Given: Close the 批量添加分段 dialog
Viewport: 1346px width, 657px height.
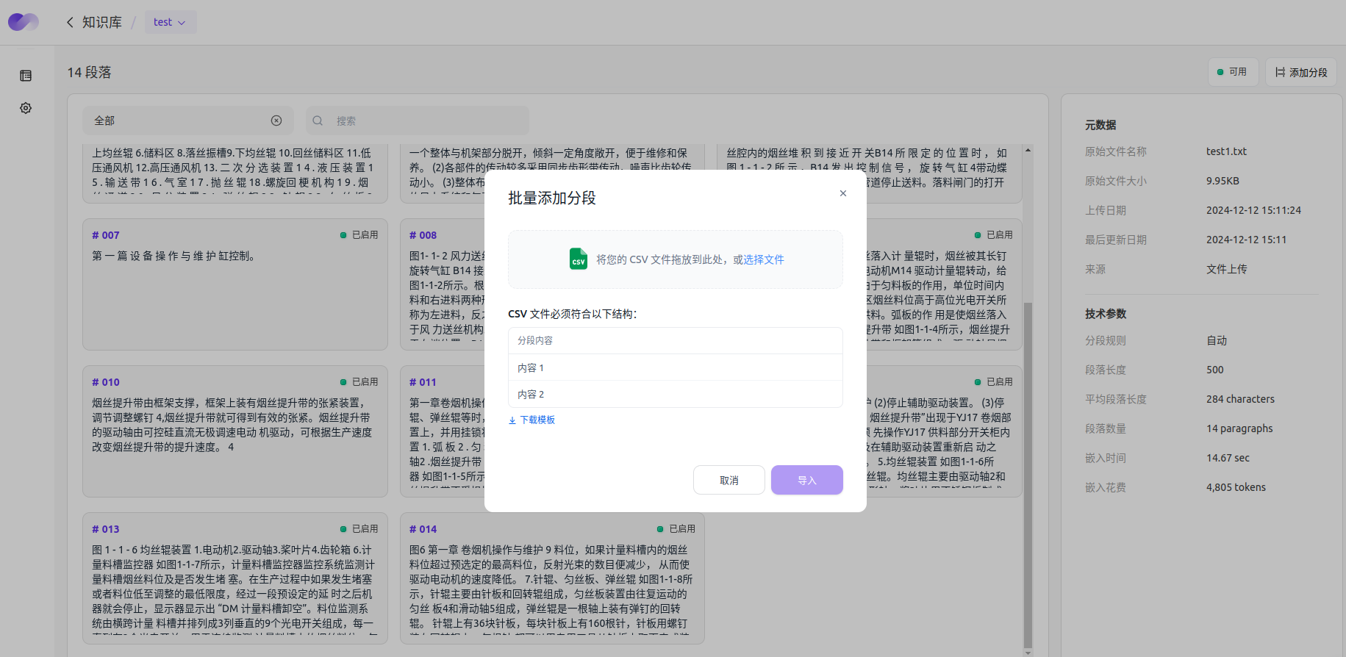Looking at the screenshot, I should coord(843,193).
